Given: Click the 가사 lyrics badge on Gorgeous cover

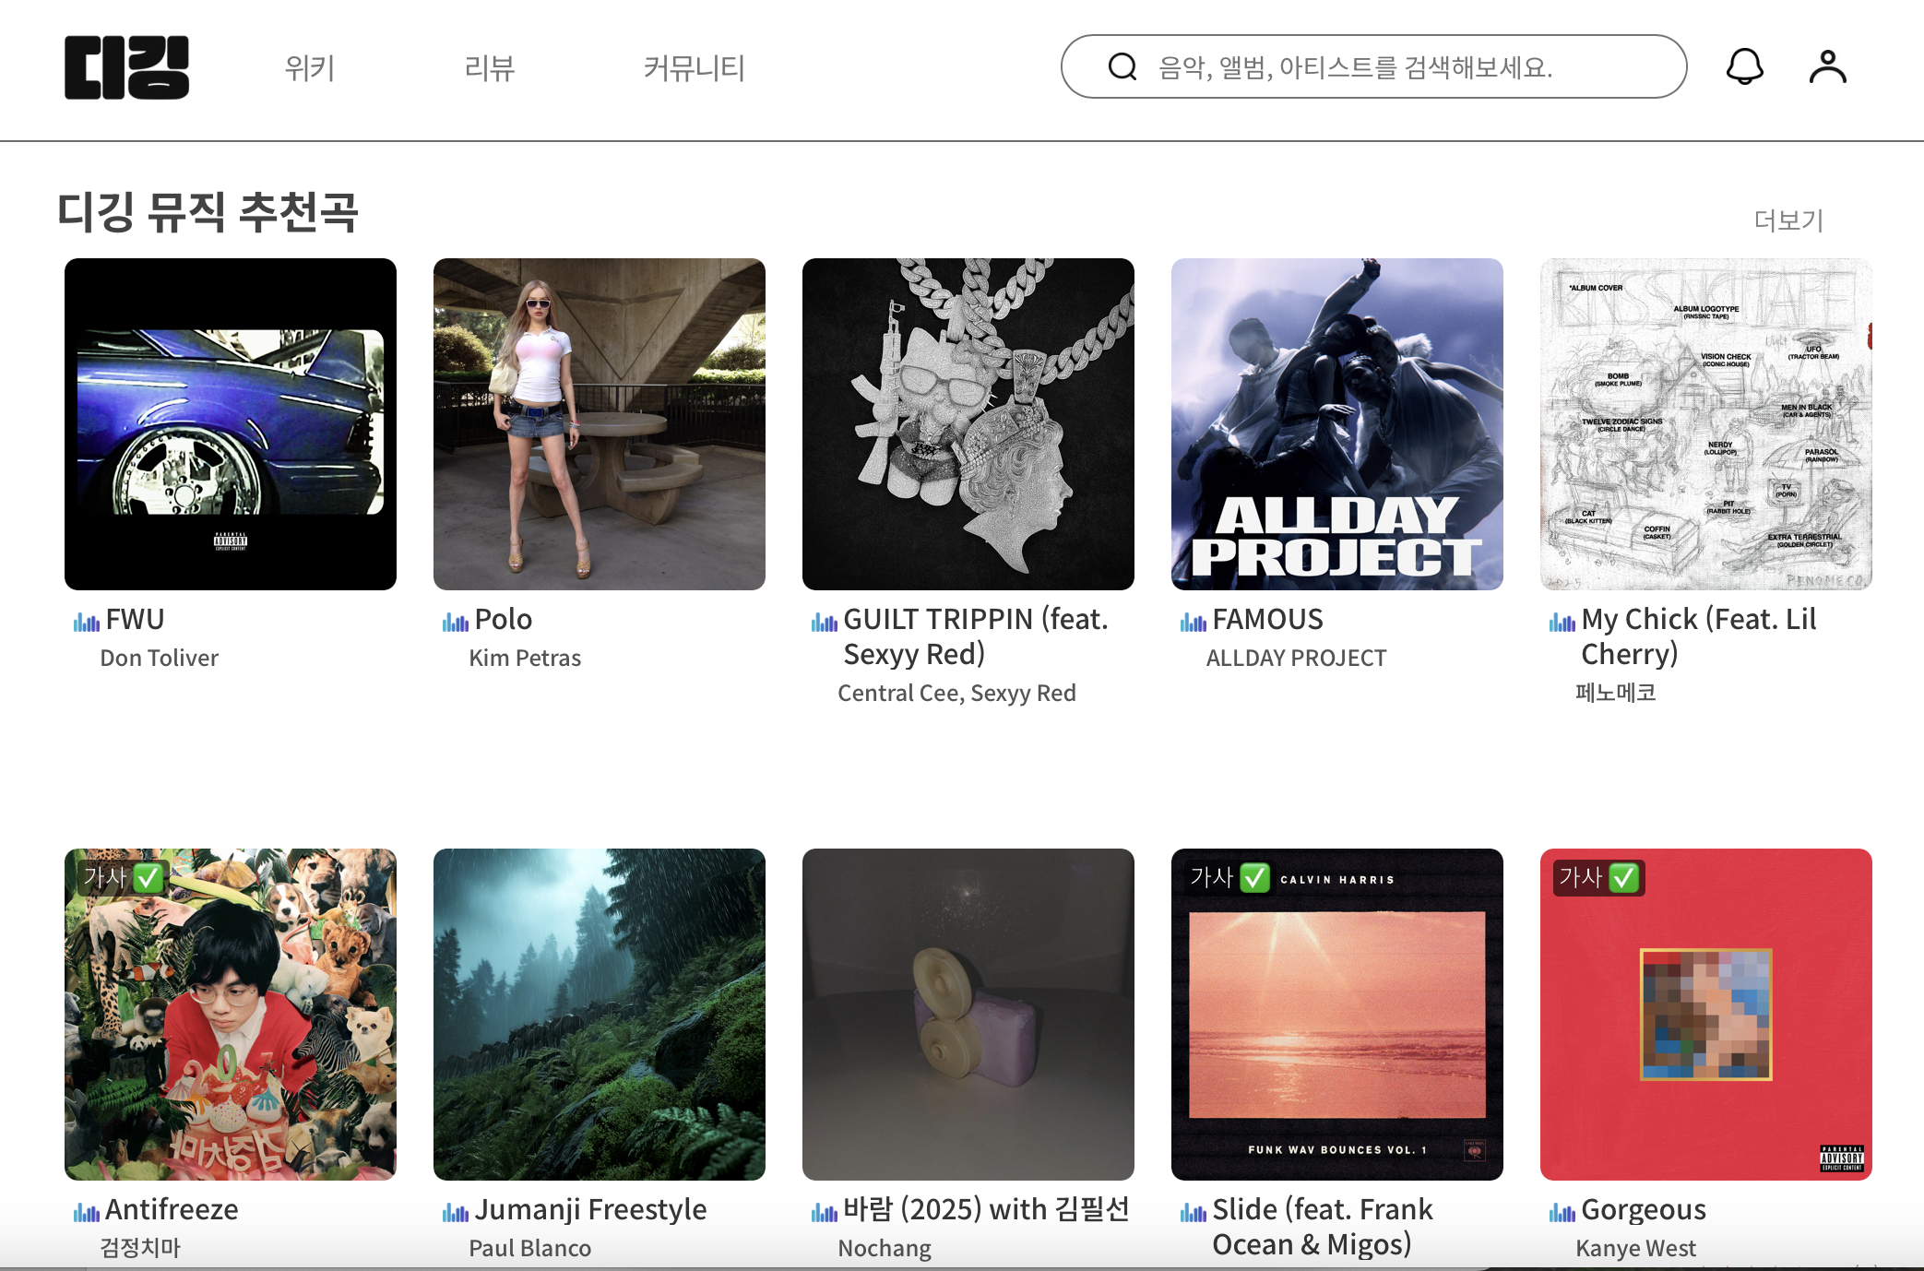Looking at the screenshot, I should (1598, 877).
